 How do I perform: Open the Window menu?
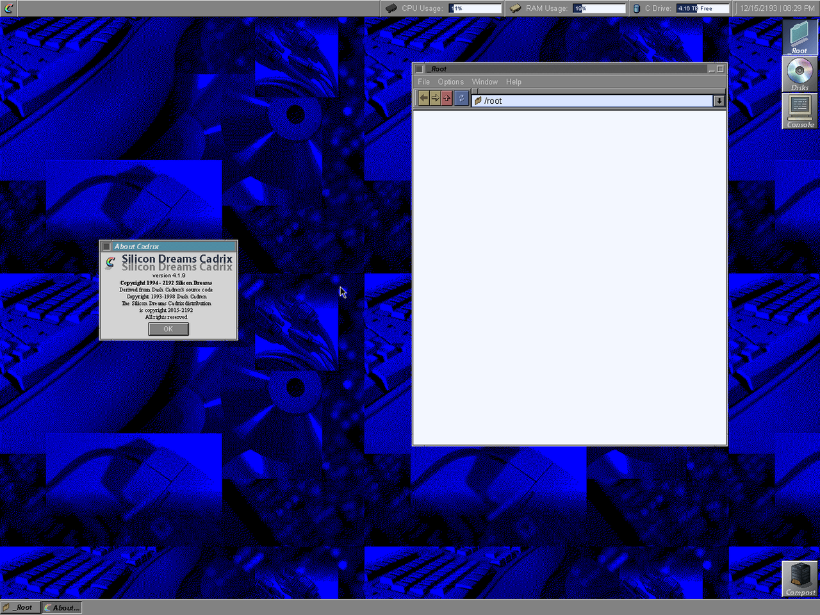485,82
